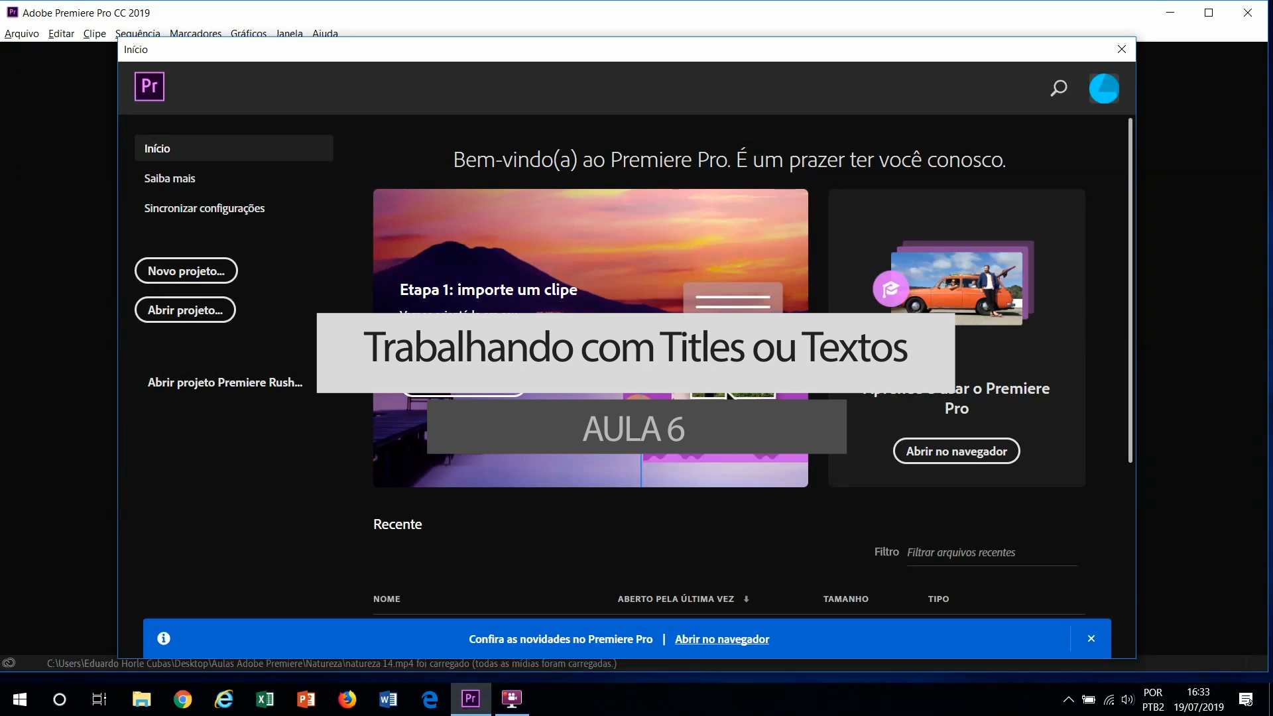This screenshot has width=1273, height=716.
Task: Expand hidden system tray icons chevron
Action: [x=1068, y=699]
